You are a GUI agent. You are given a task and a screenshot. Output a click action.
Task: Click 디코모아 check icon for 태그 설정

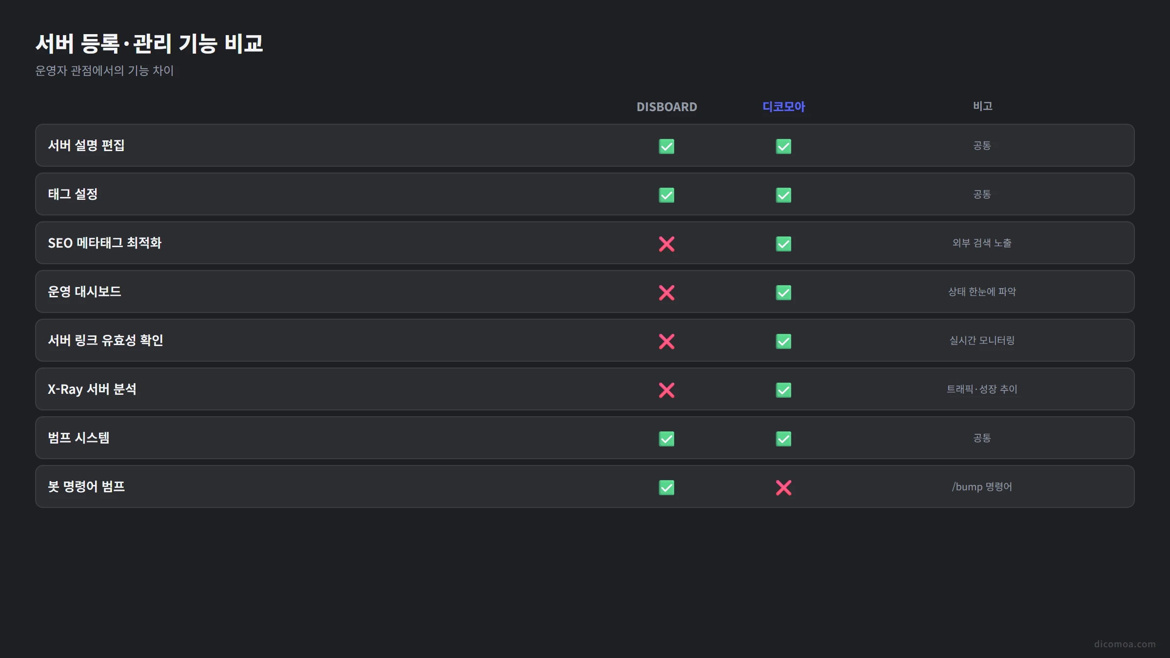(x=783, y=195)
